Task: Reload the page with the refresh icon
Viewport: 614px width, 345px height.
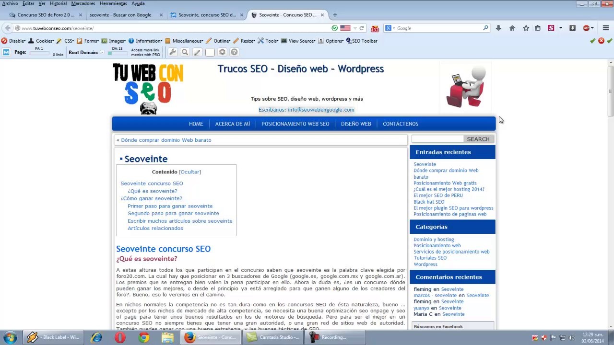Action: (362, 28)
